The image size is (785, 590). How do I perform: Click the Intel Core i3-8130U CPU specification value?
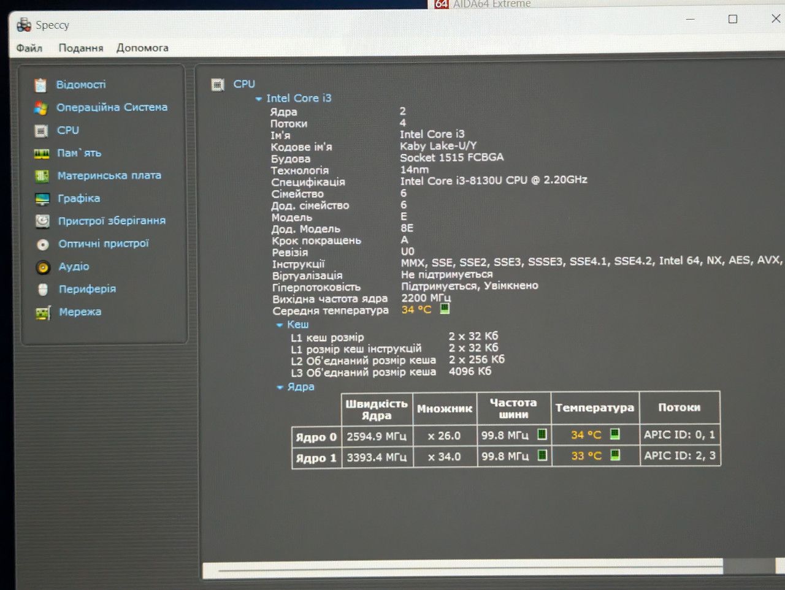(x=494, y=180)
